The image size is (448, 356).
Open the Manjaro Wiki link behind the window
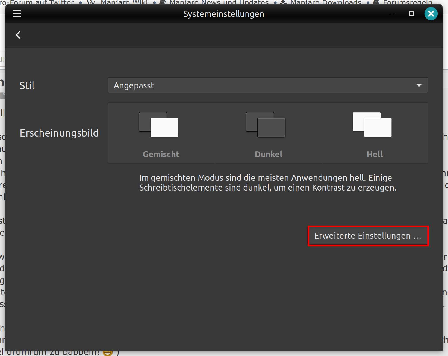tap(124, 2)
